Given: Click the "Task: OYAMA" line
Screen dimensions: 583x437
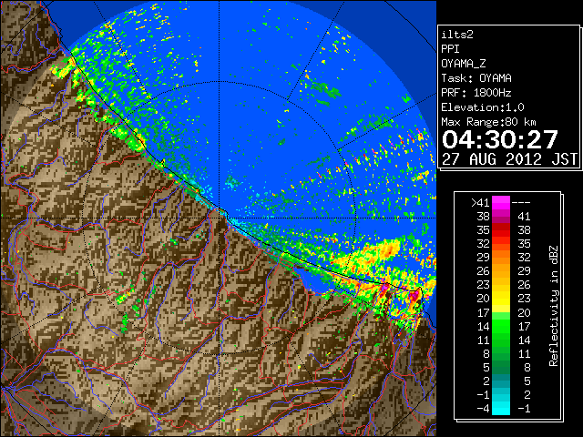Looking at the screenshot, I should click(x=476, y=78).
